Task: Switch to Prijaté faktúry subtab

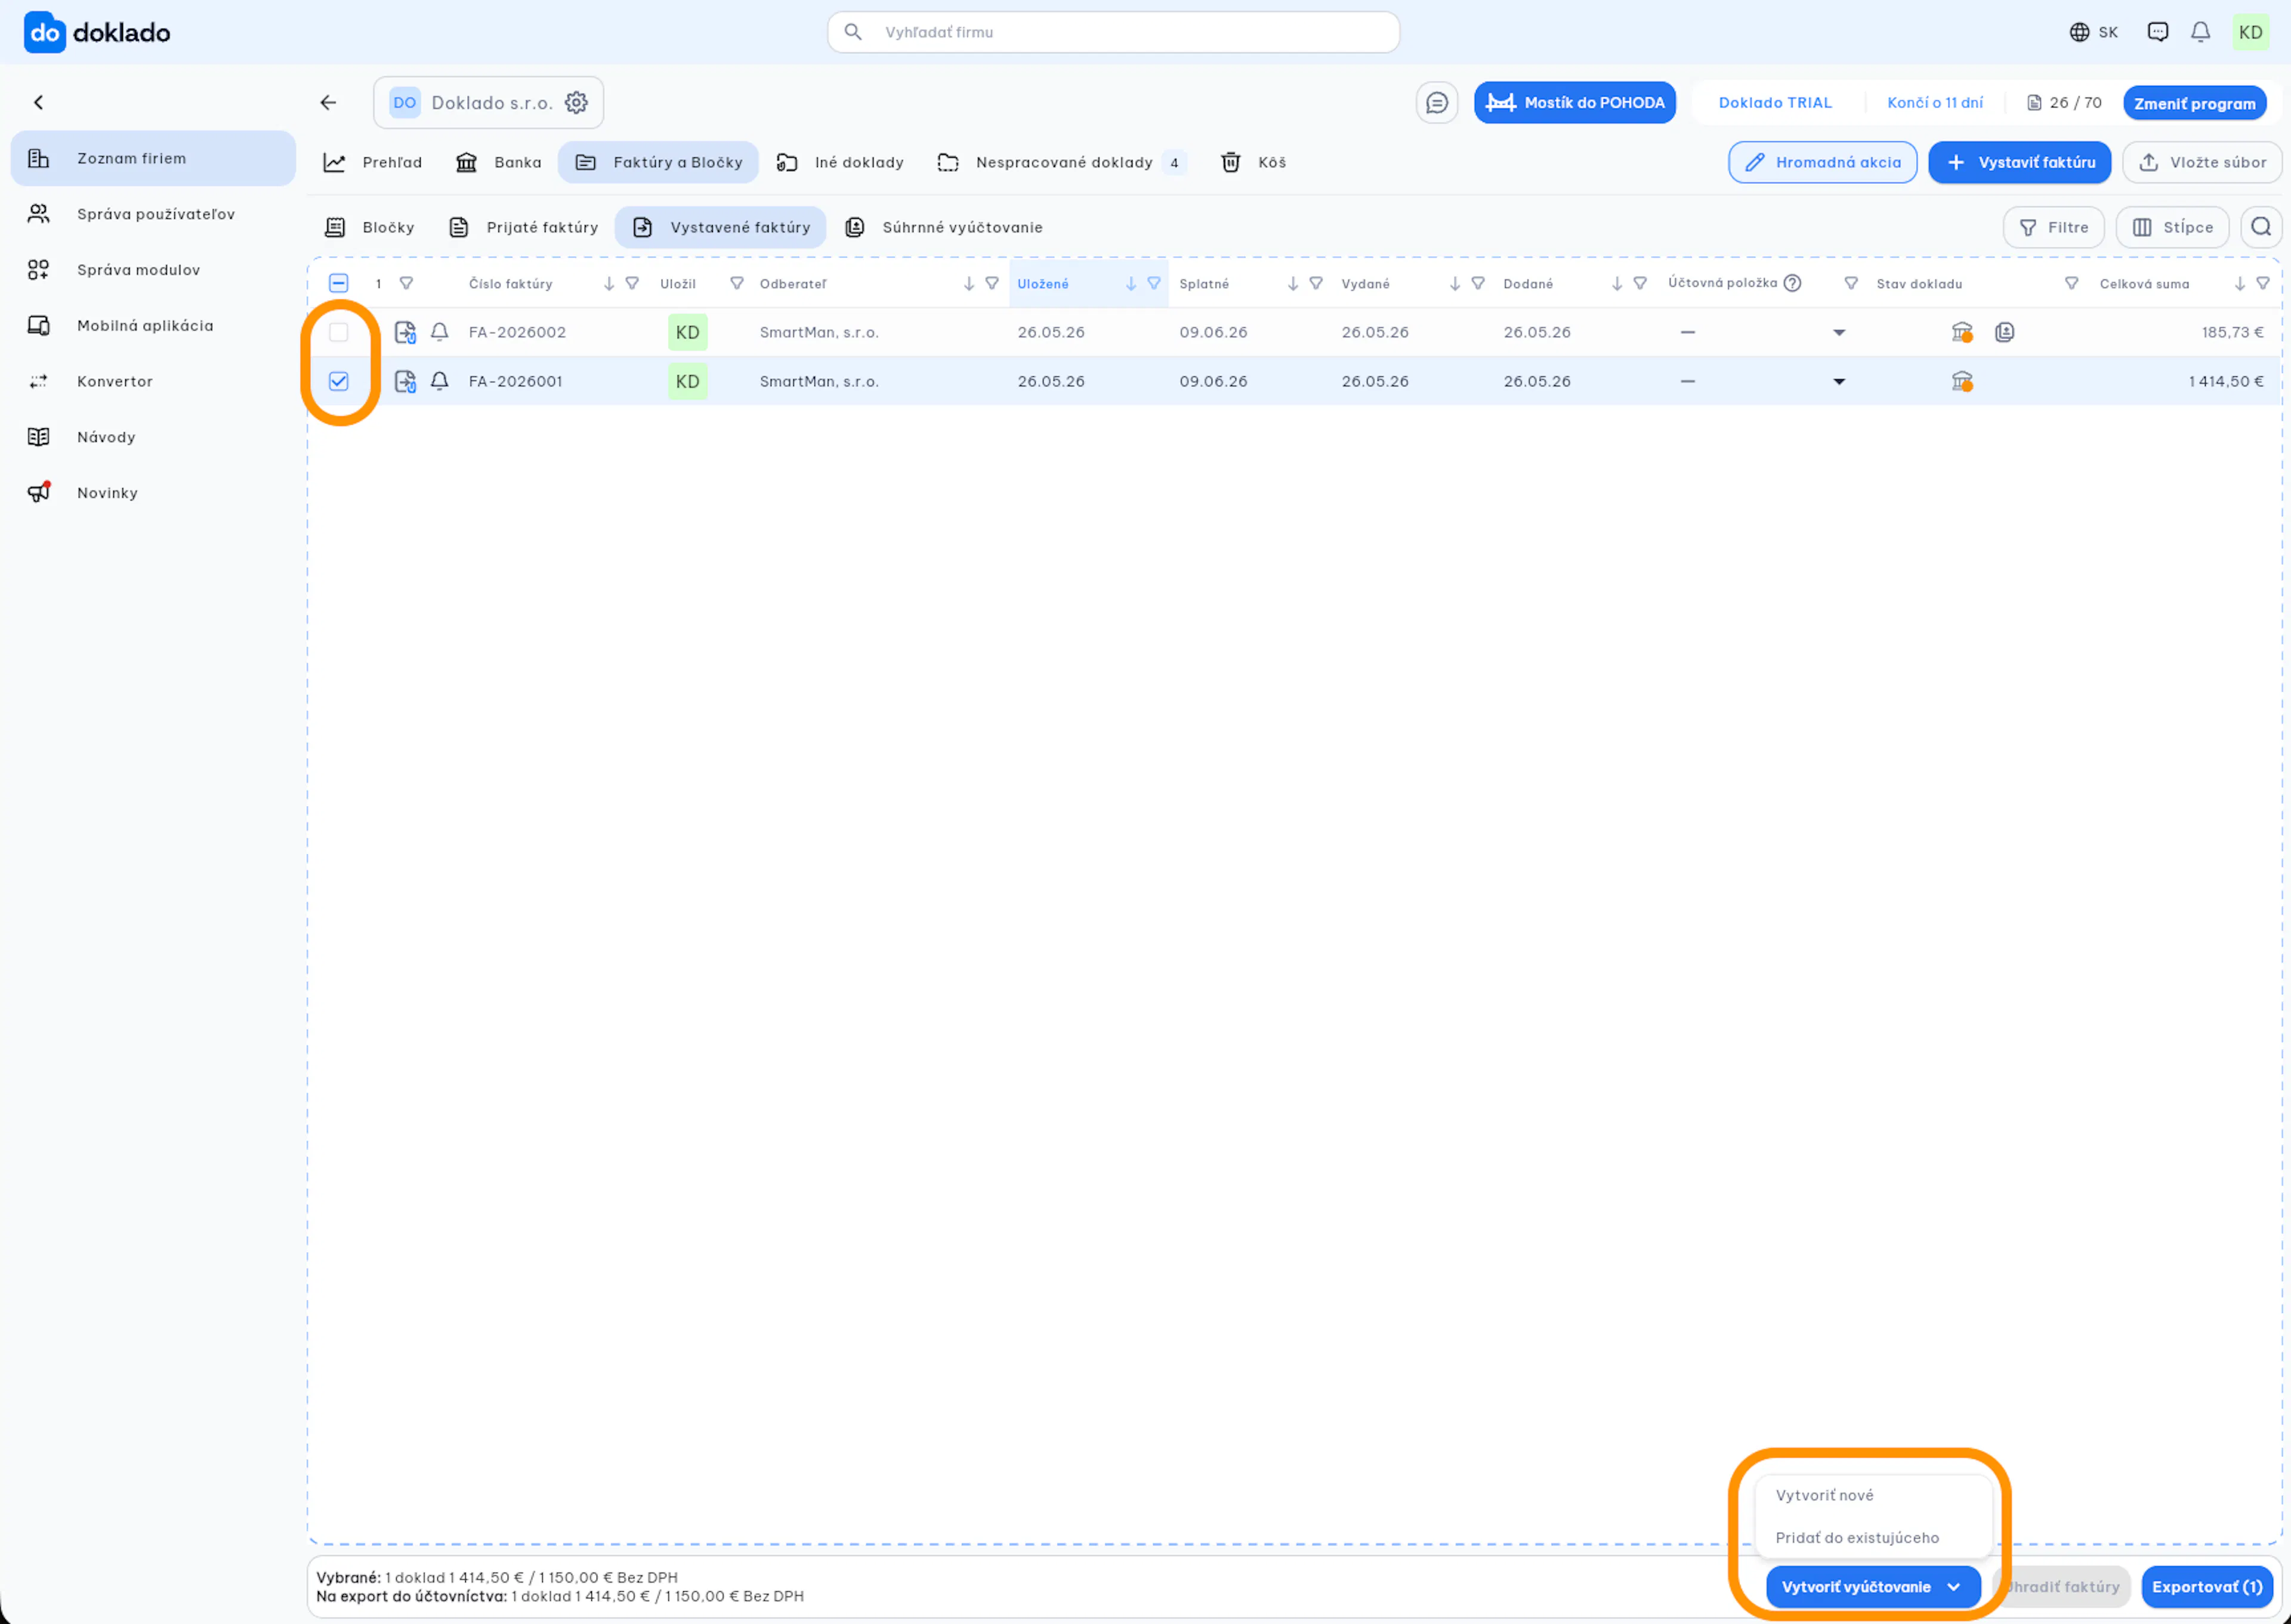Action: (524, 227)
